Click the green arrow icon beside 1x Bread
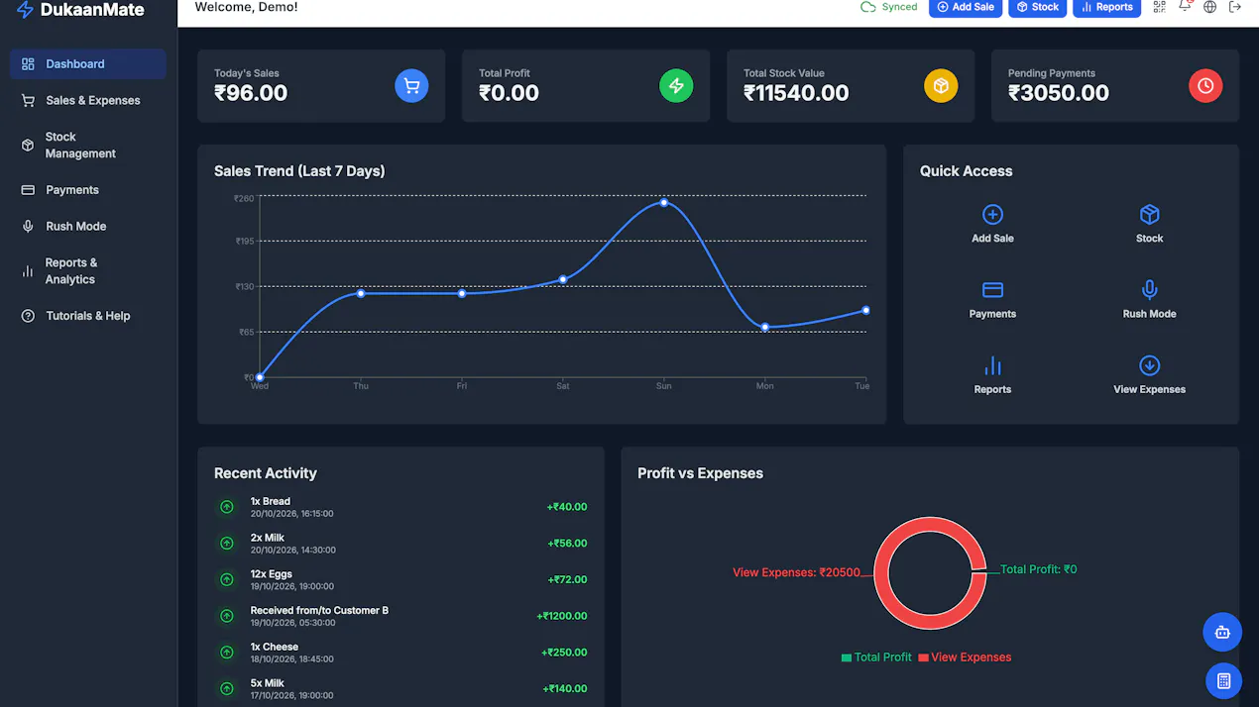 (227, 507)
